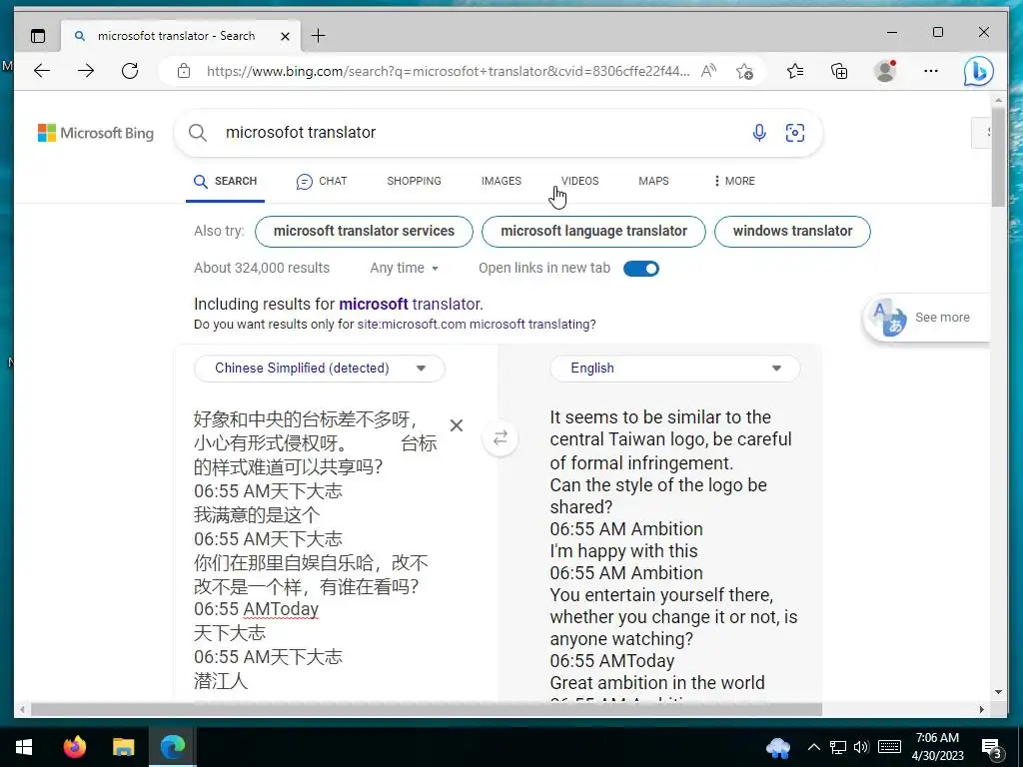Switch to the IMAGES tab
This screenshot has height=767, width=1023.
coord(502,182)
